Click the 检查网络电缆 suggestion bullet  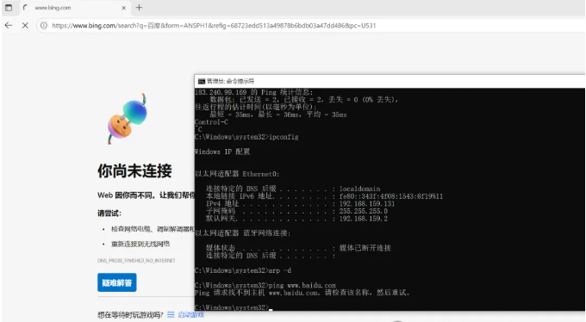153,229
